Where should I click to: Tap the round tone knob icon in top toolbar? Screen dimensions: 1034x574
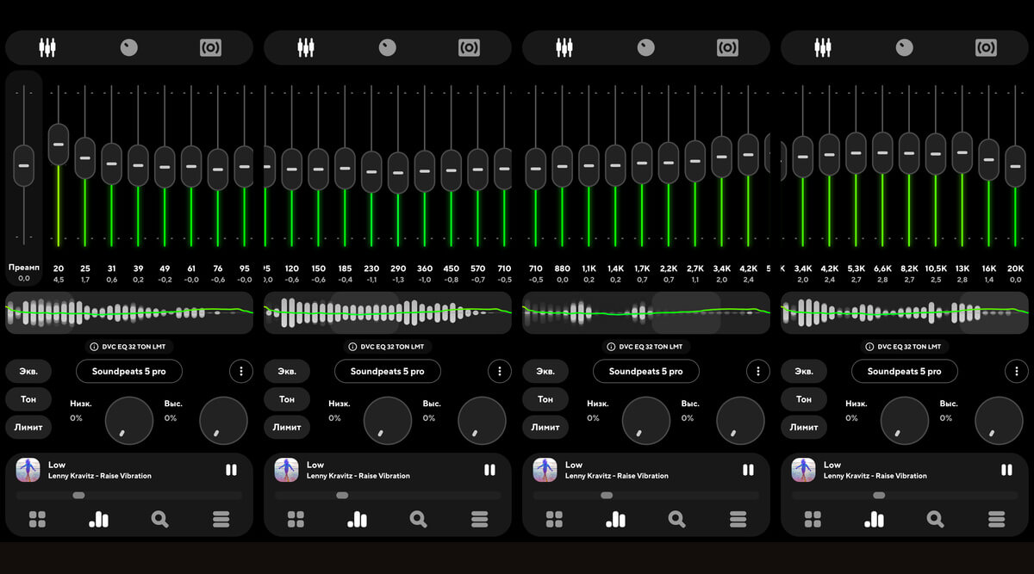(129, 47)
